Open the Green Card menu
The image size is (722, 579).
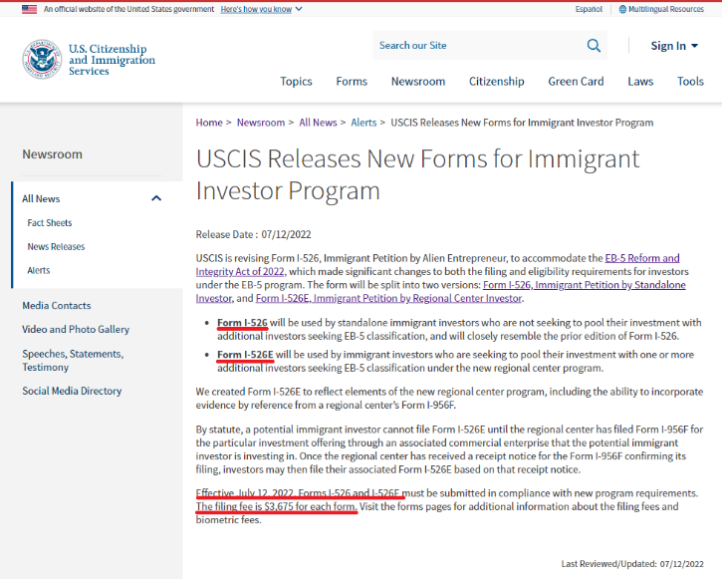(576, 82)
